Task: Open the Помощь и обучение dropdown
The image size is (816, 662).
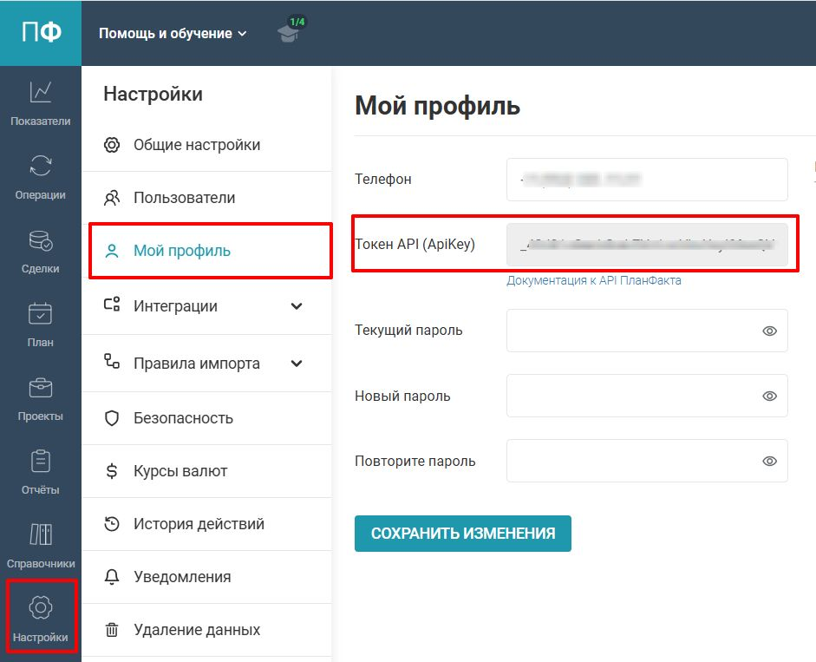Action: pos(173,34)
